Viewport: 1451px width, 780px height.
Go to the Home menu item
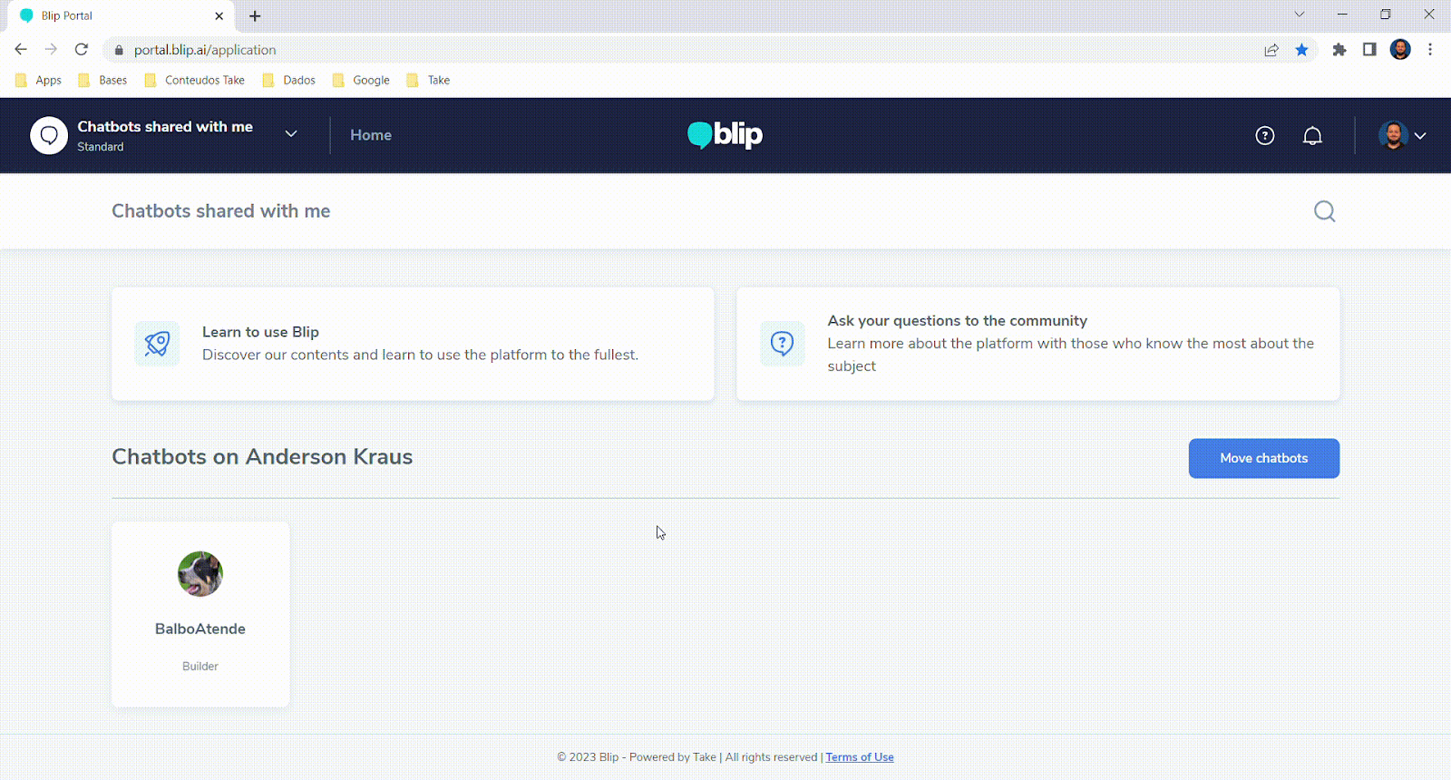(x=371, y=135)
